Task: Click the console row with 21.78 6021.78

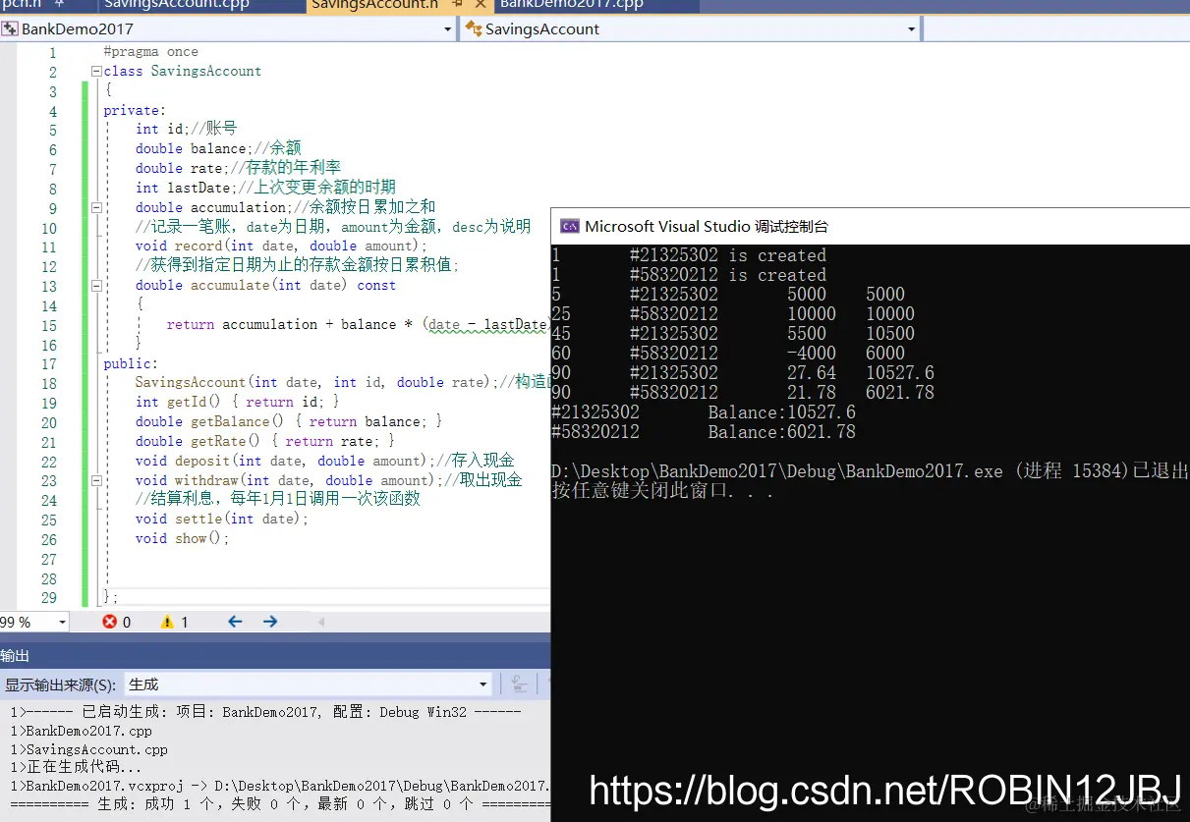Action: click(743, 393)
